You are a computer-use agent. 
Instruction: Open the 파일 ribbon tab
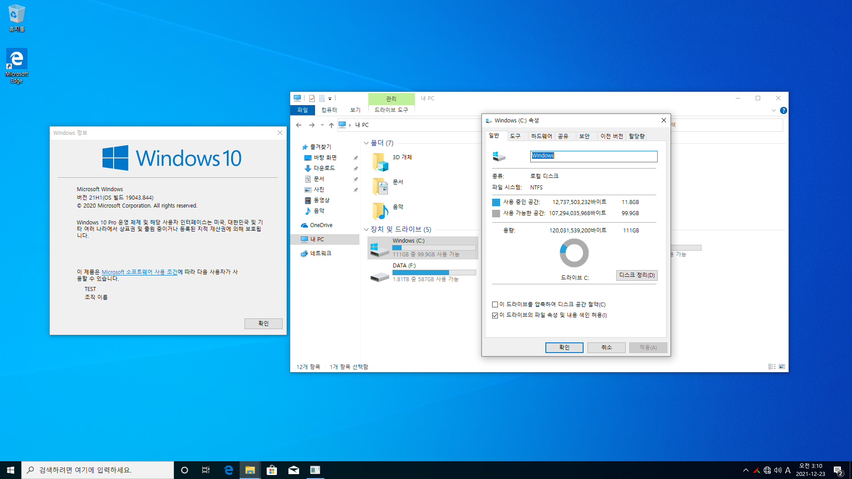(303, 110)
